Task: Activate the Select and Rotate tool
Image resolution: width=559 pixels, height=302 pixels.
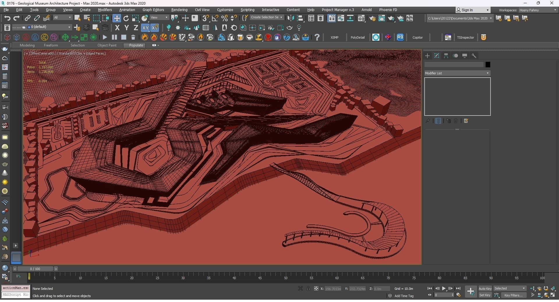Action: pos(126,18)
